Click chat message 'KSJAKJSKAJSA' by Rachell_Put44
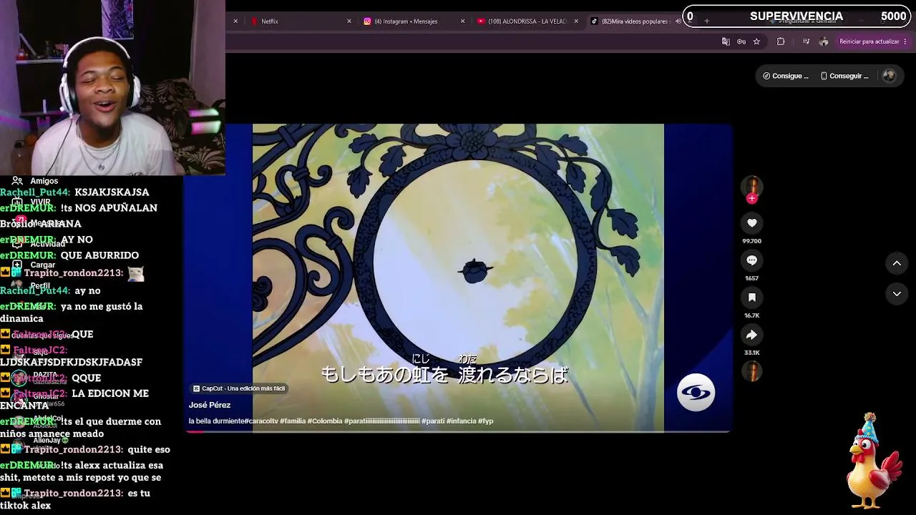The height and width of the screenshot is (515, 916). (112, 192)
